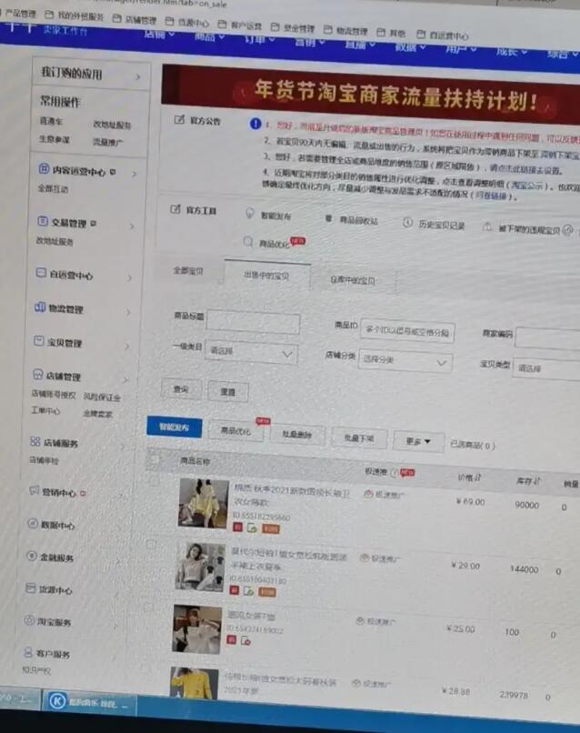Click the 极速推广 icon in the ¥69.00 row

coord(368,493)
